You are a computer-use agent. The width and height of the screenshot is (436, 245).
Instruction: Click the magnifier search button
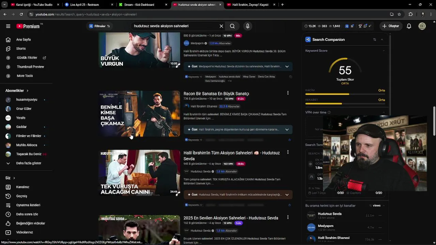pyautogui.click(x=232, y=26)
